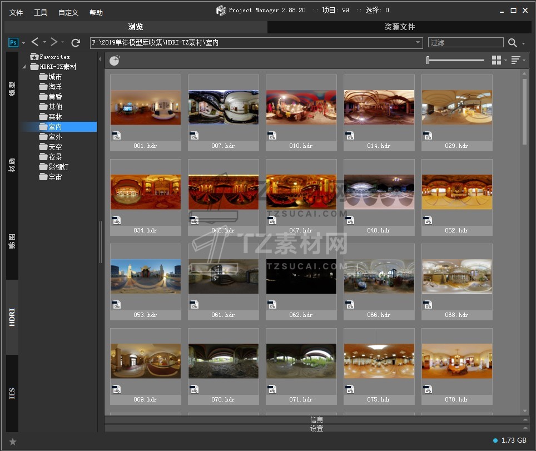This screenshot has width=536, height=451.
Task: Click the file type icon under 007.hdr
Action: tap(194, 136)
